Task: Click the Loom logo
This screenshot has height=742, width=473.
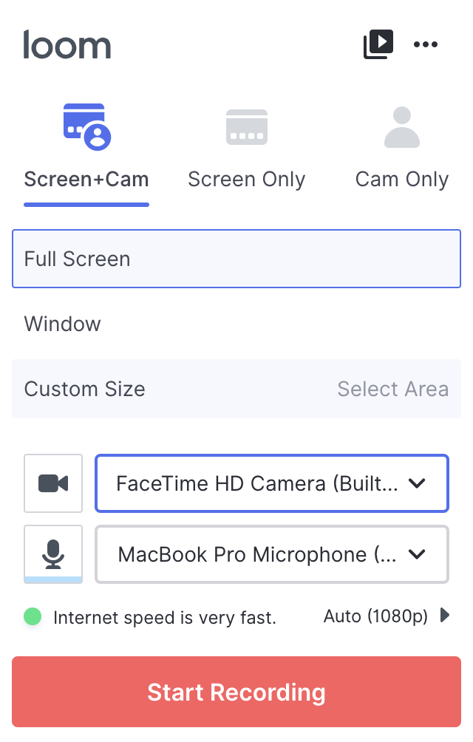Action: pyautogui.click(x=67, y=45)
